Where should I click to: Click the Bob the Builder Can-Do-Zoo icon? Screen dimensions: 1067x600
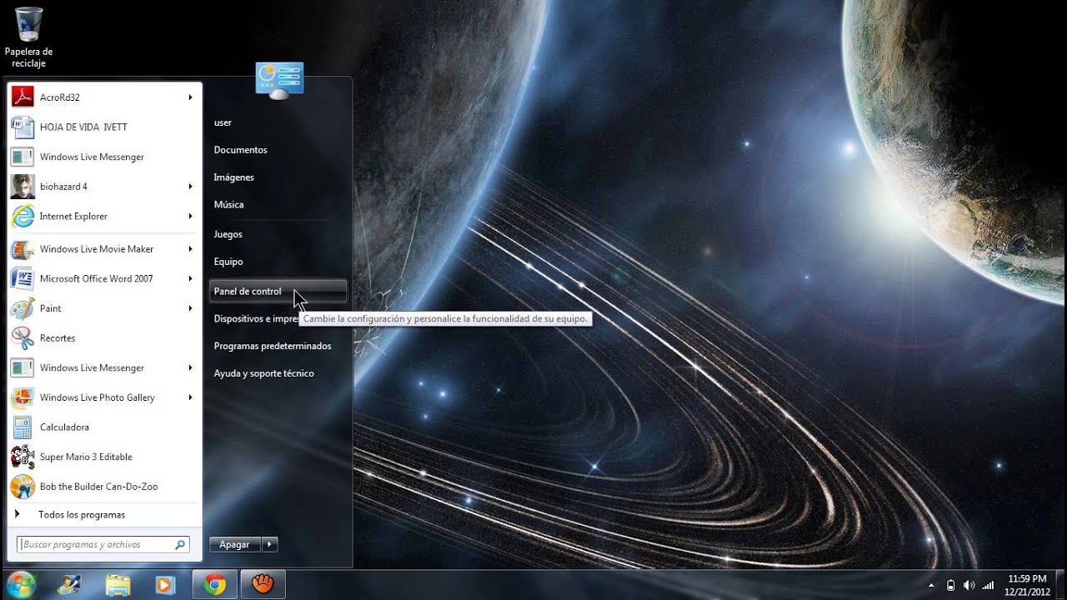(x=23, y=487)
